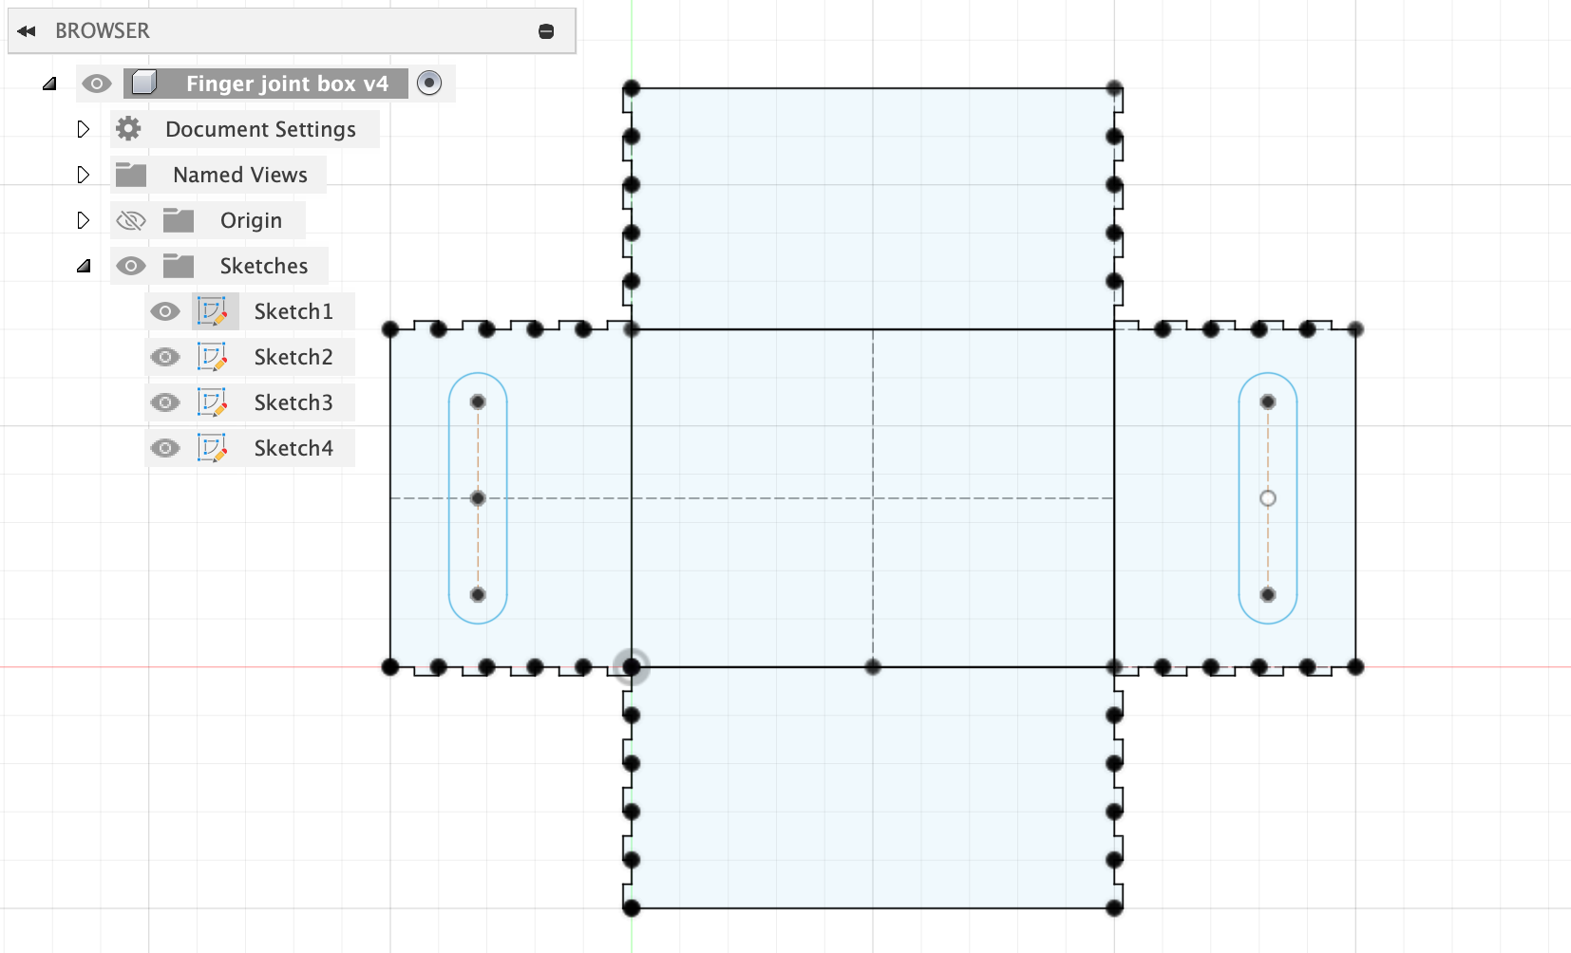Click the Browser panel minimize circle icon
1571x953 pixels.
[x=546, y=31]
